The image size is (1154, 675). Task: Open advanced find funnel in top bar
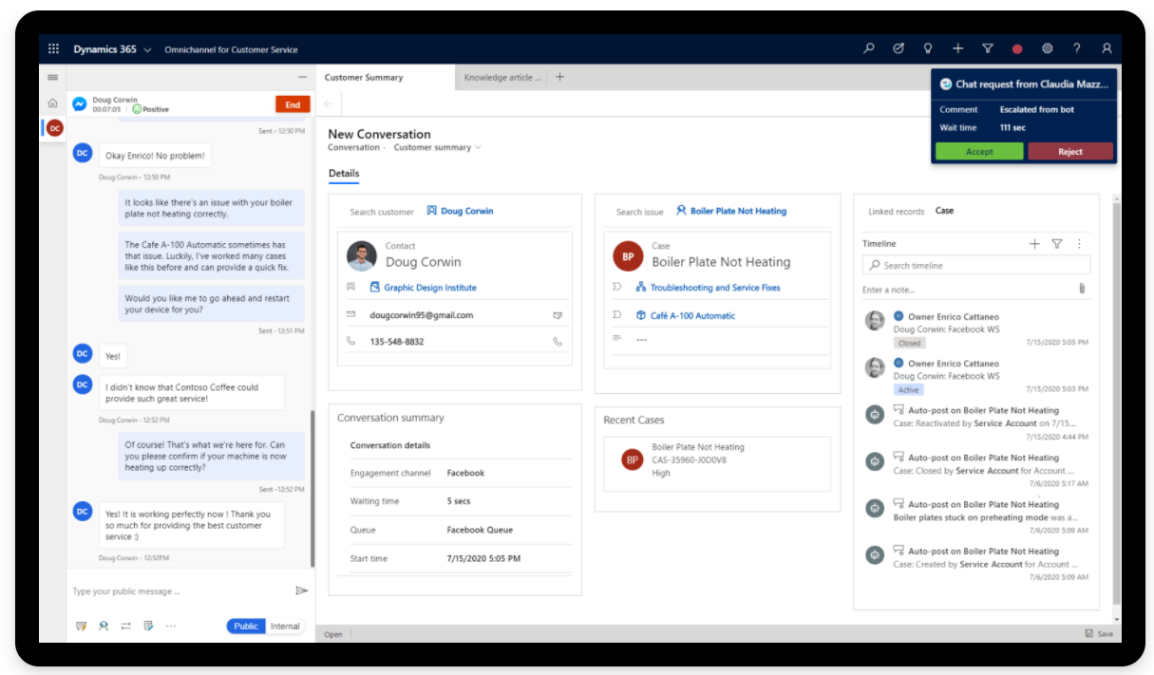(x=988, y=48)
